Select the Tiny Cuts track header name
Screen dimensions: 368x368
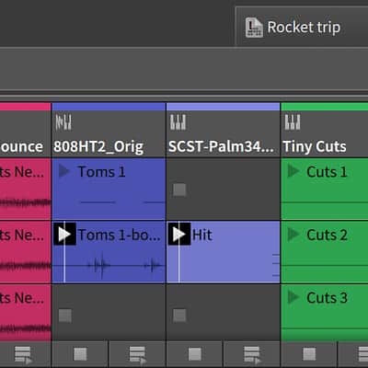pyautogui.click(x=315, y=146)
